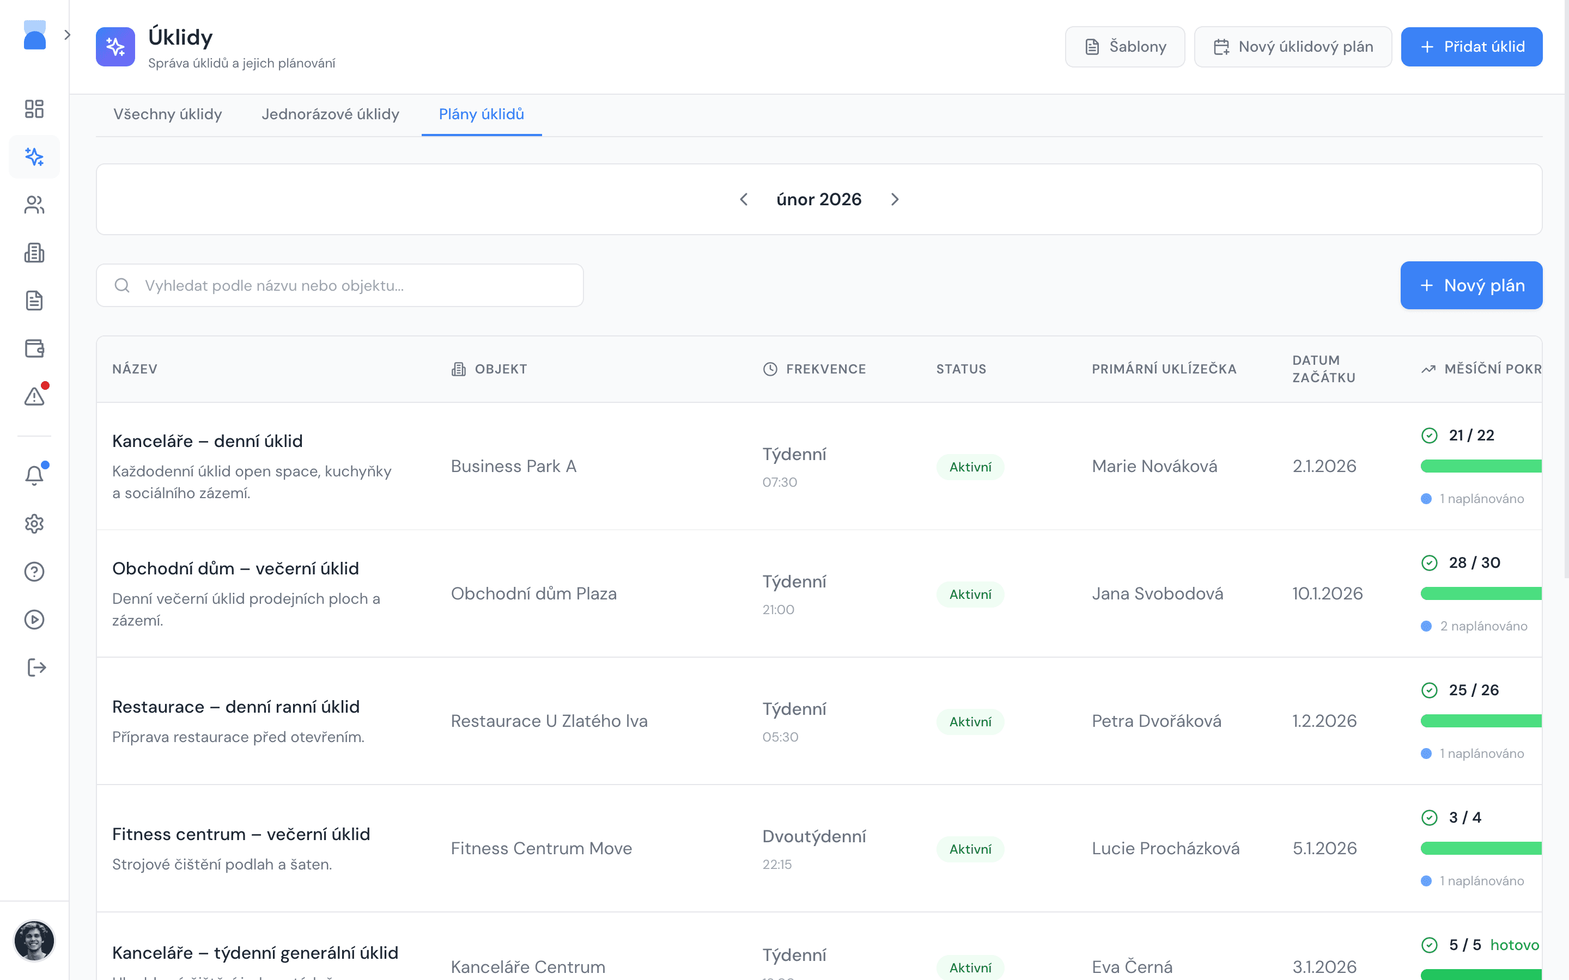Image resolution: width=1569 pixels, height=980 pixels.
Task: Focus the search by name or object field
Action: point(340,285)
